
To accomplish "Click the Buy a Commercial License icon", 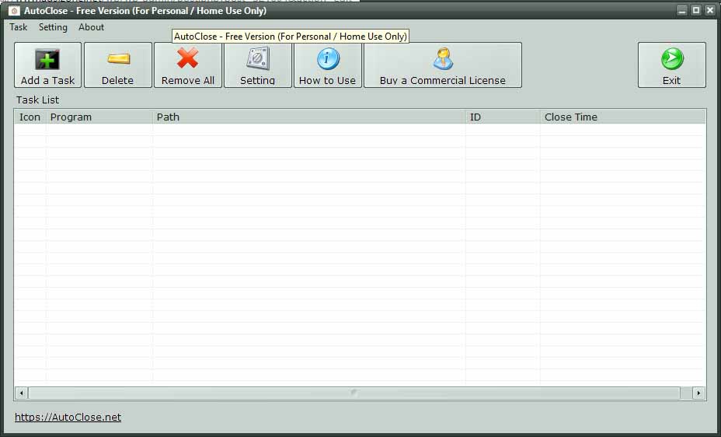I will tap(442, 59).
